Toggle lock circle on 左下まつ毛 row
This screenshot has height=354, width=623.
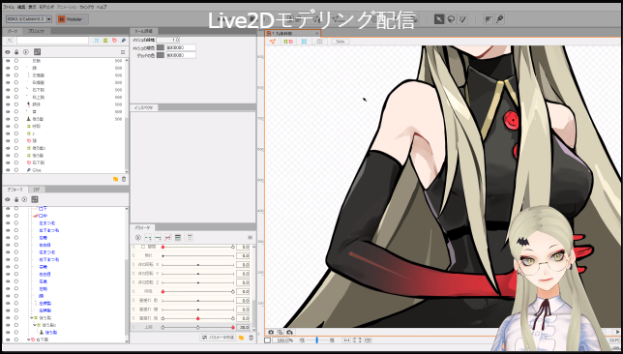pyautogui.click(x=16, y=230)
